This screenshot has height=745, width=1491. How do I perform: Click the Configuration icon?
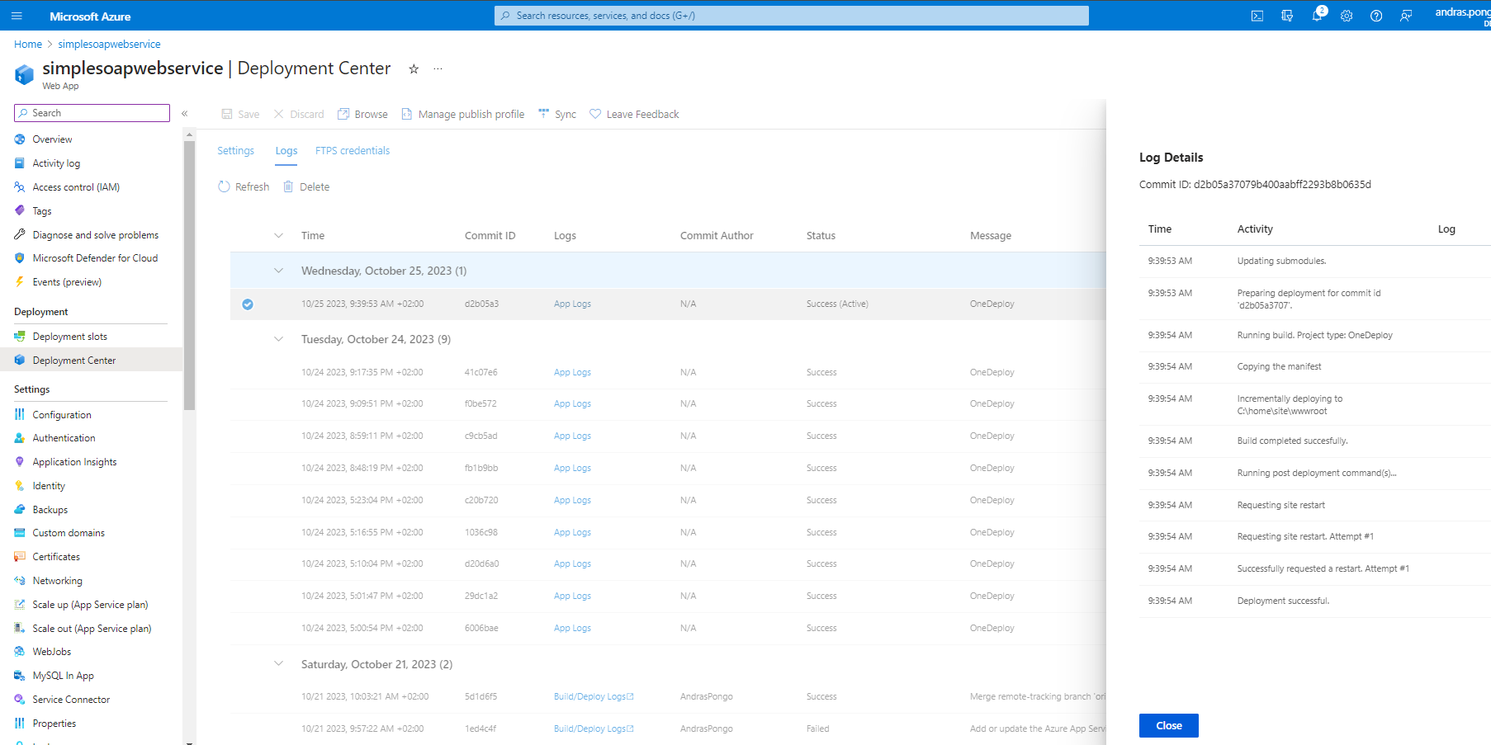[20, 414]
